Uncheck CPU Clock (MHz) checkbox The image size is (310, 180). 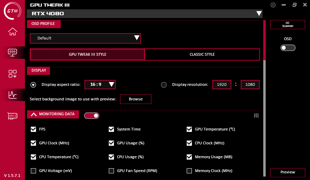189,143
